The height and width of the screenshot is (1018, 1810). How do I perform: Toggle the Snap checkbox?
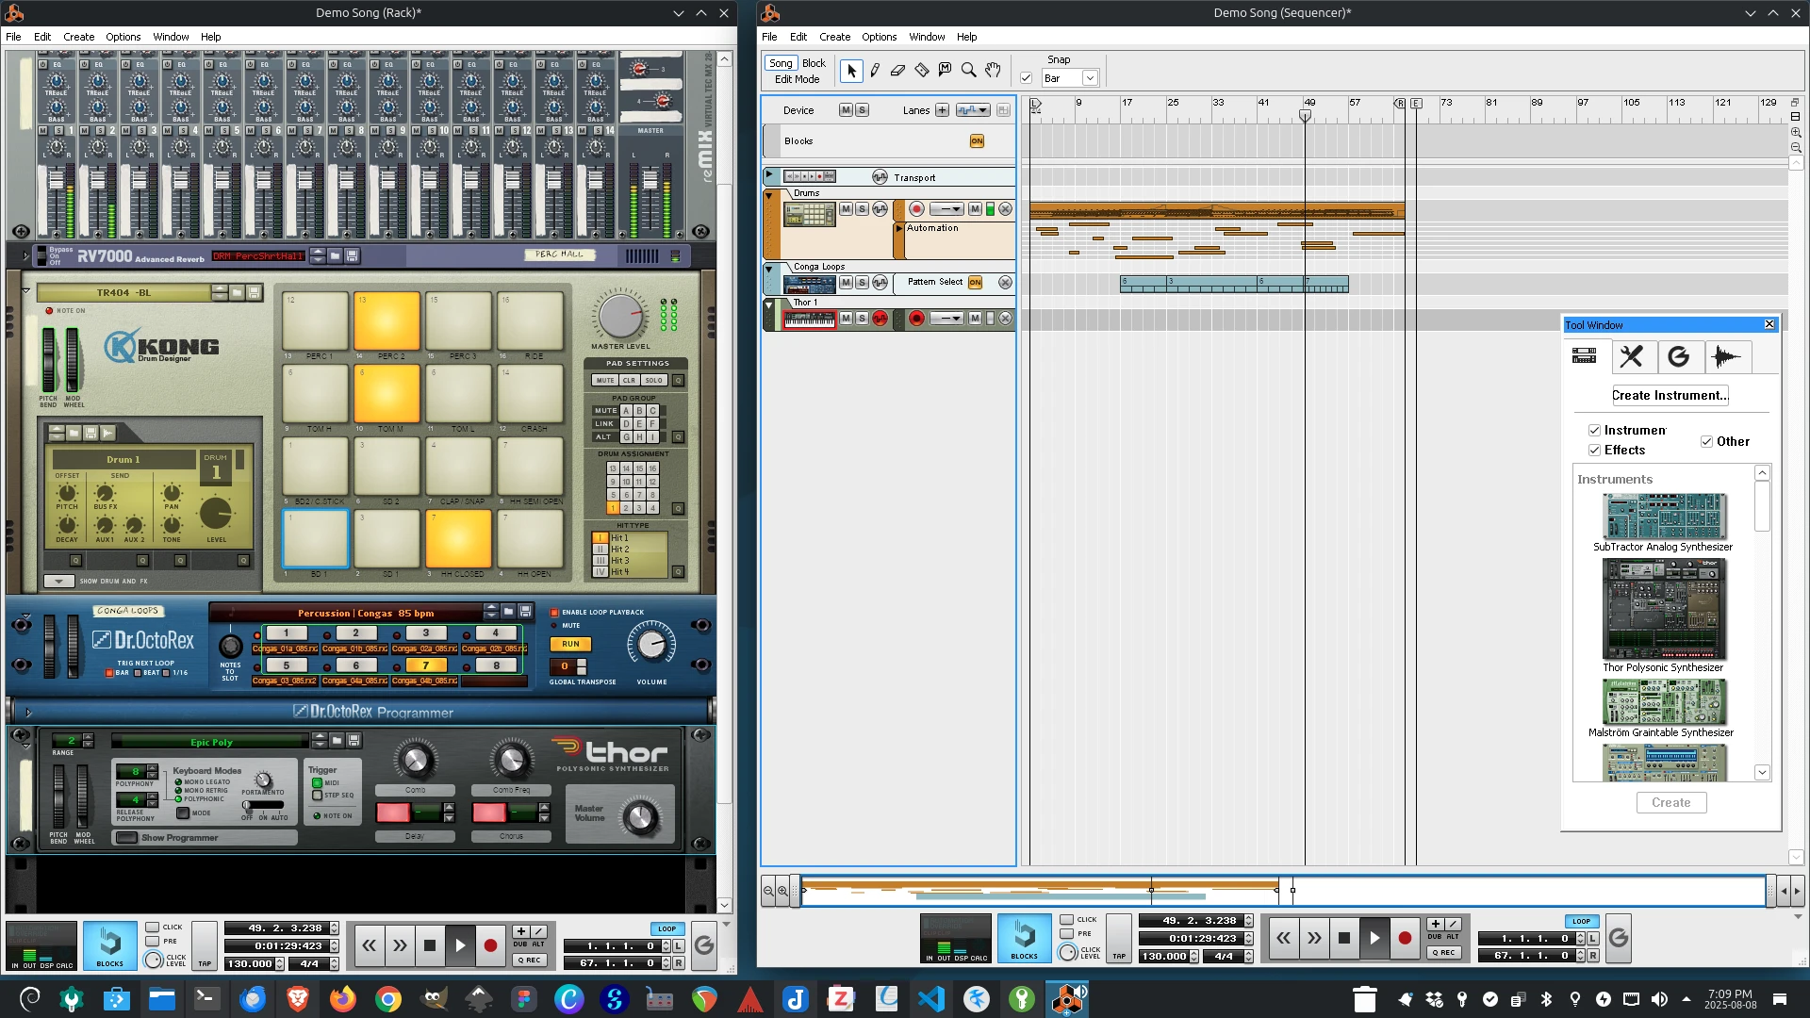(x=1027, y=78)
